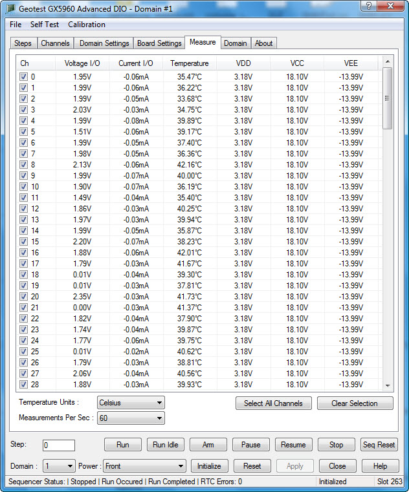Uncheck channel 28 checkbox
This screenshot has height=492, width=409.
[23, 384]
